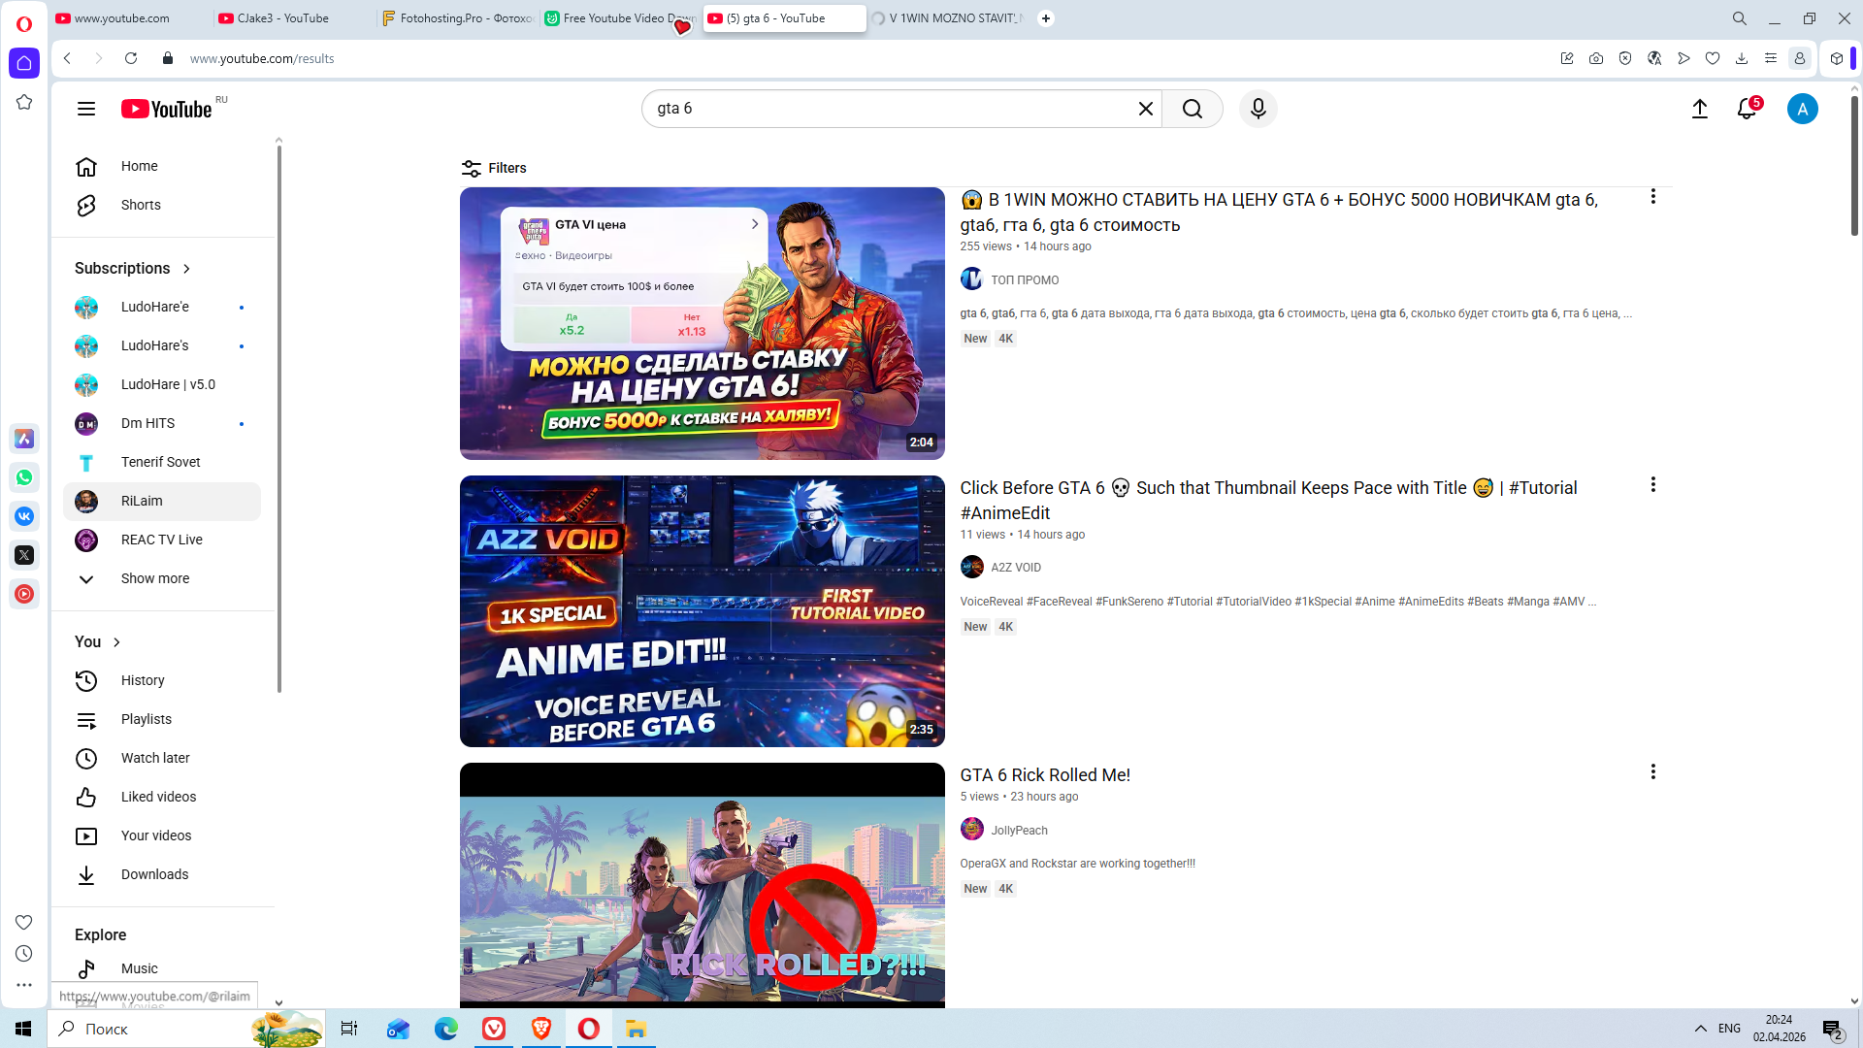
Task: Open VK messenger in the Opera sidebar
Action: [24, 516]
